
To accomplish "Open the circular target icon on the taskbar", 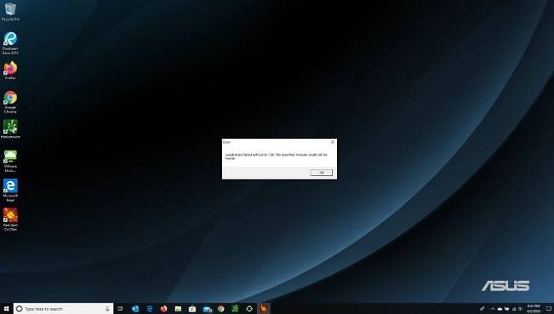I will (249, 309).
